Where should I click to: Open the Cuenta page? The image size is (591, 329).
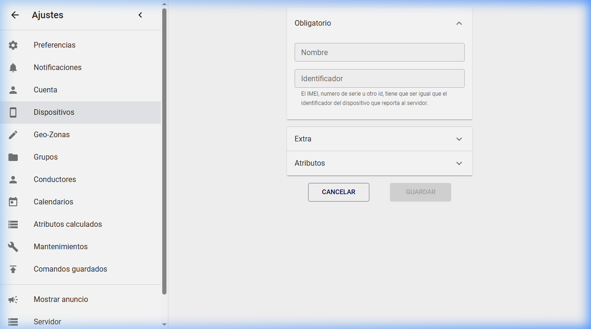pos(80,90)
